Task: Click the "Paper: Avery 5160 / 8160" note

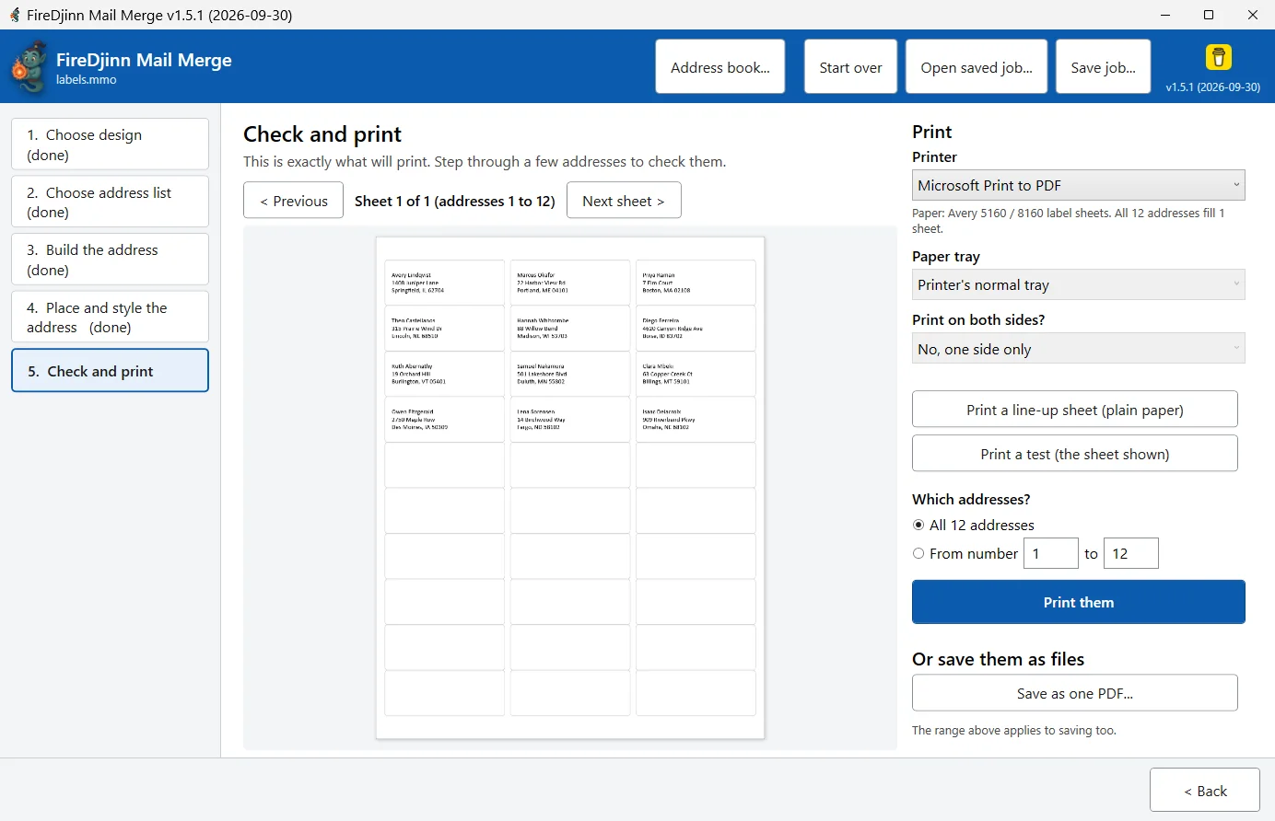Action: (x=1069, y=221)
